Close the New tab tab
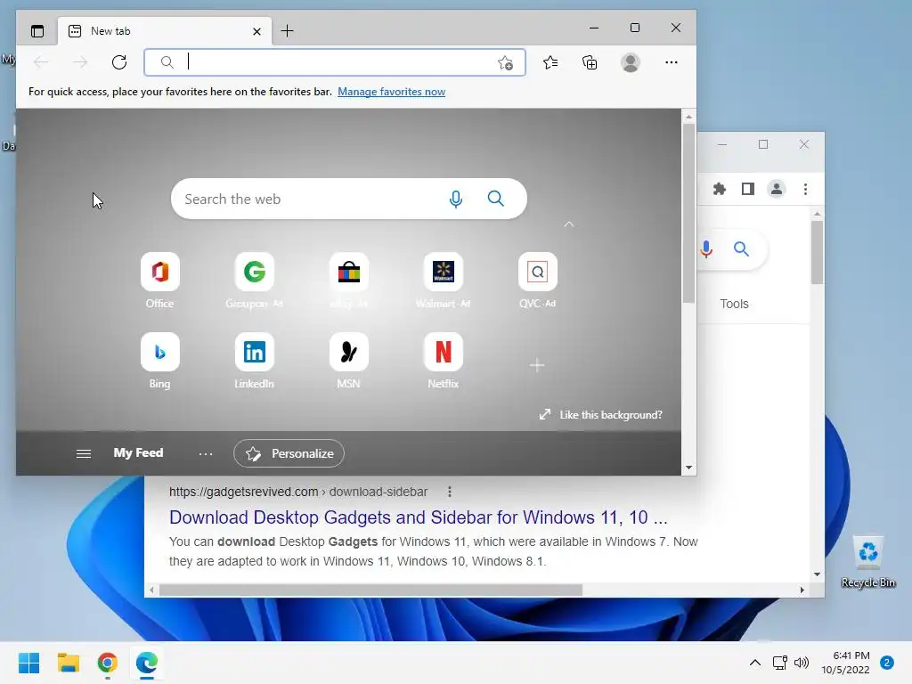 click(x=256, y=31)
